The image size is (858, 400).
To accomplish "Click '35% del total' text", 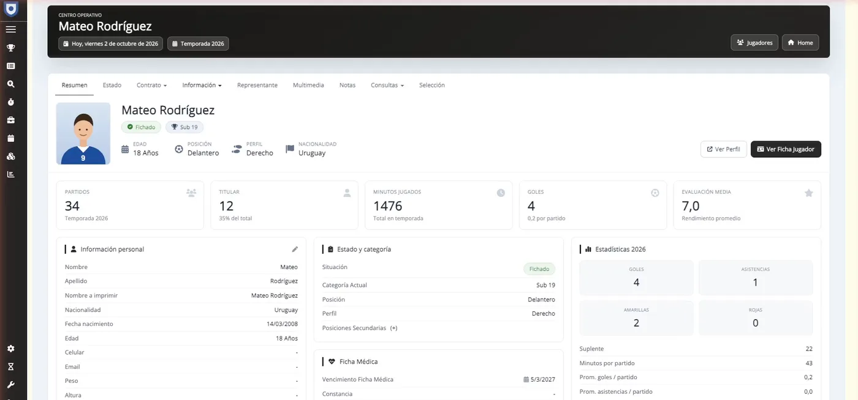I will tap(235, 218).
